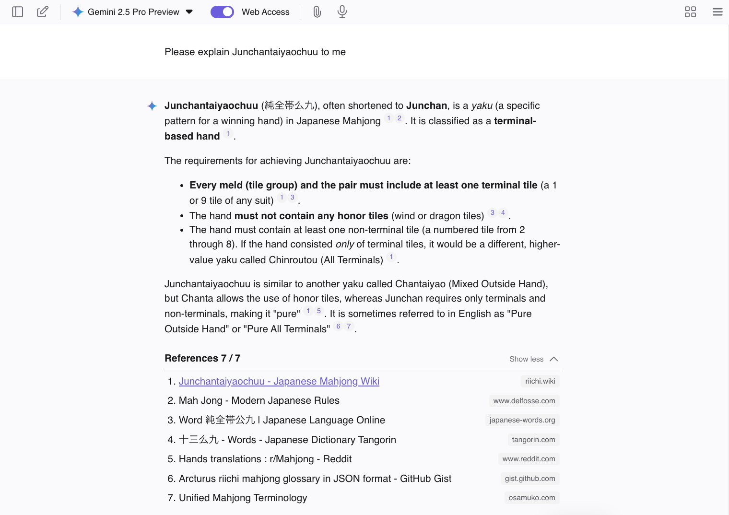The image size is (729, 515).
Task: Open the hamburger menu icon
Action: click(717, 12)
